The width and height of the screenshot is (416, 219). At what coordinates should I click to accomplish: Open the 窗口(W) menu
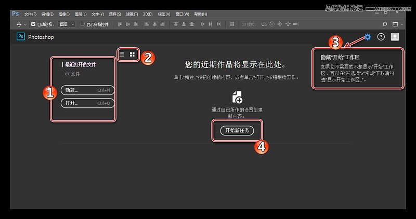point(183,14)
